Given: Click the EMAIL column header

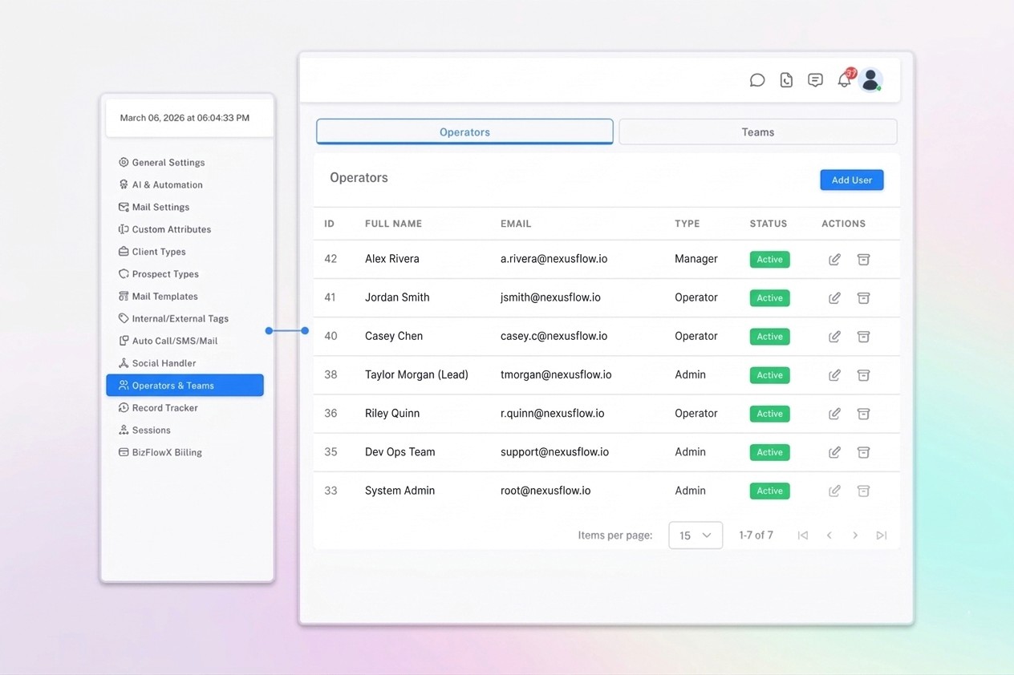Looking at the screenshot, I should (x=516, y=224).
